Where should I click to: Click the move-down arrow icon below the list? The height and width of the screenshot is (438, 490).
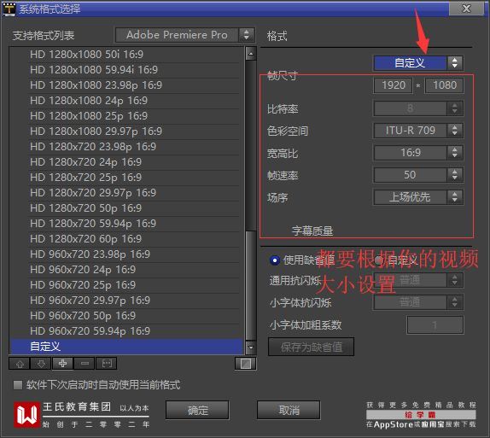41,364
